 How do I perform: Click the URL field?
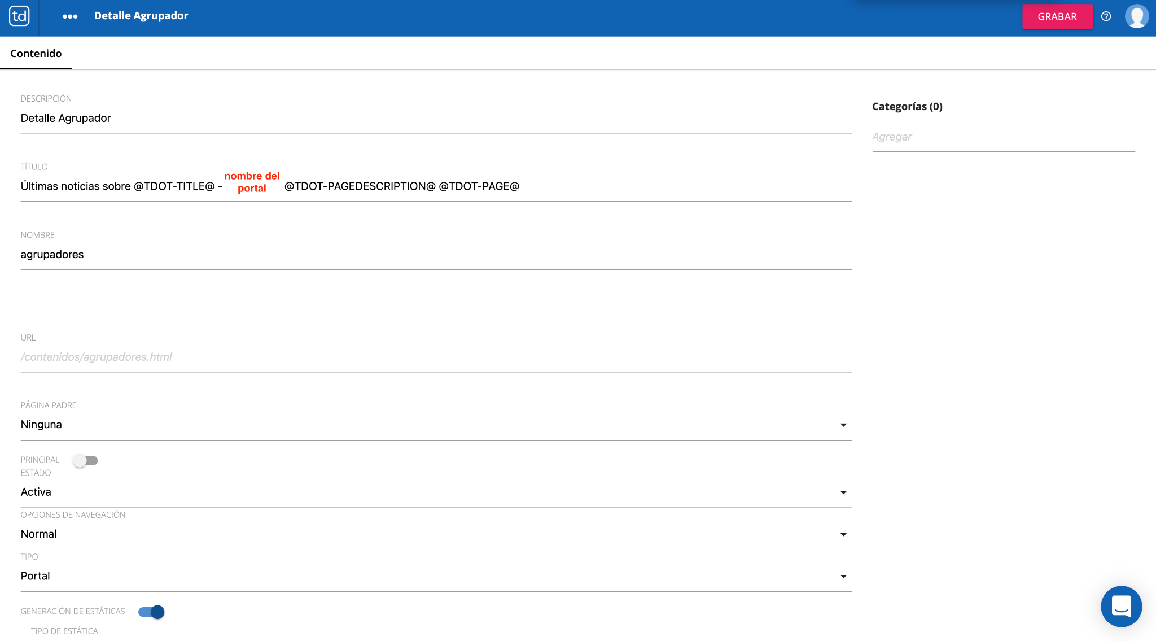coord(435,357)
